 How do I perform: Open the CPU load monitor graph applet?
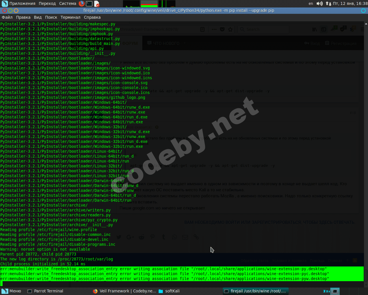pos(131,4)
